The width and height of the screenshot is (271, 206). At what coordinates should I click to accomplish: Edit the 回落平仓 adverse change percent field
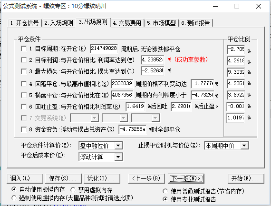203,84
